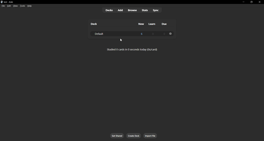Click the Get Shared button
Viewport: 264px width, 141px height.
click(x=117, y=136)
